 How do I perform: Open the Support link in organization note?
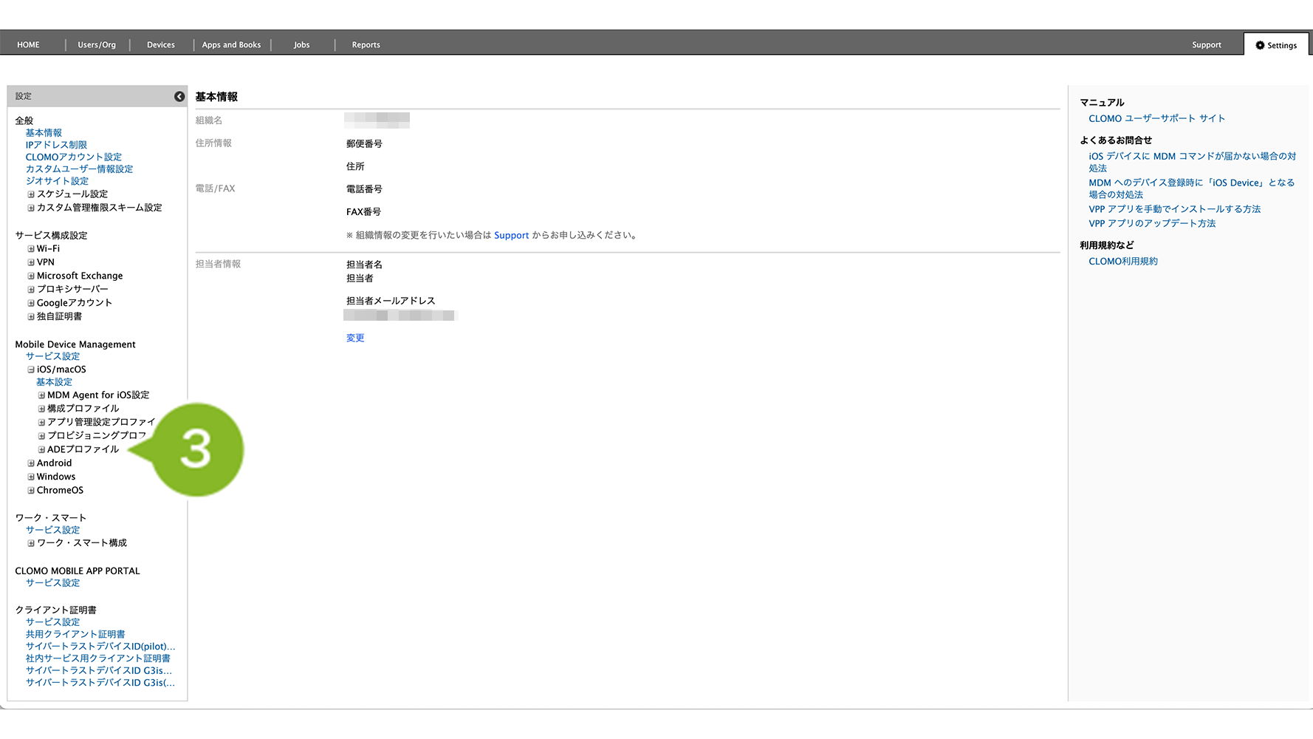(x=511, y=236)
